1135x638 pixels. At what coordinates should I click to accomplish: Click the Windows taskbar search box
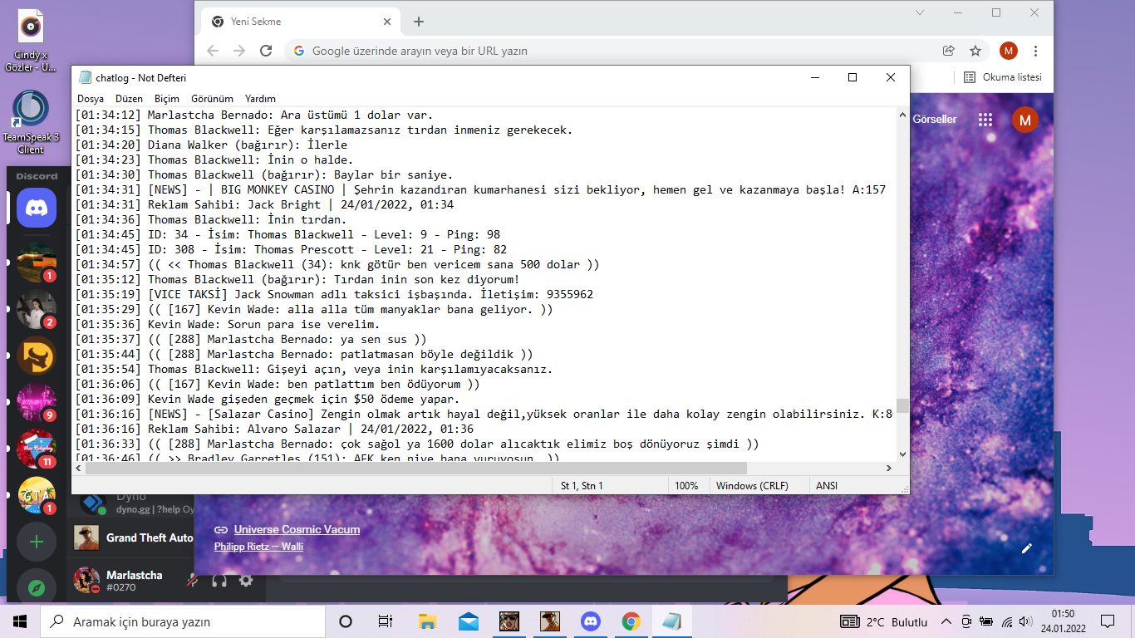click(x=183, y=621)
